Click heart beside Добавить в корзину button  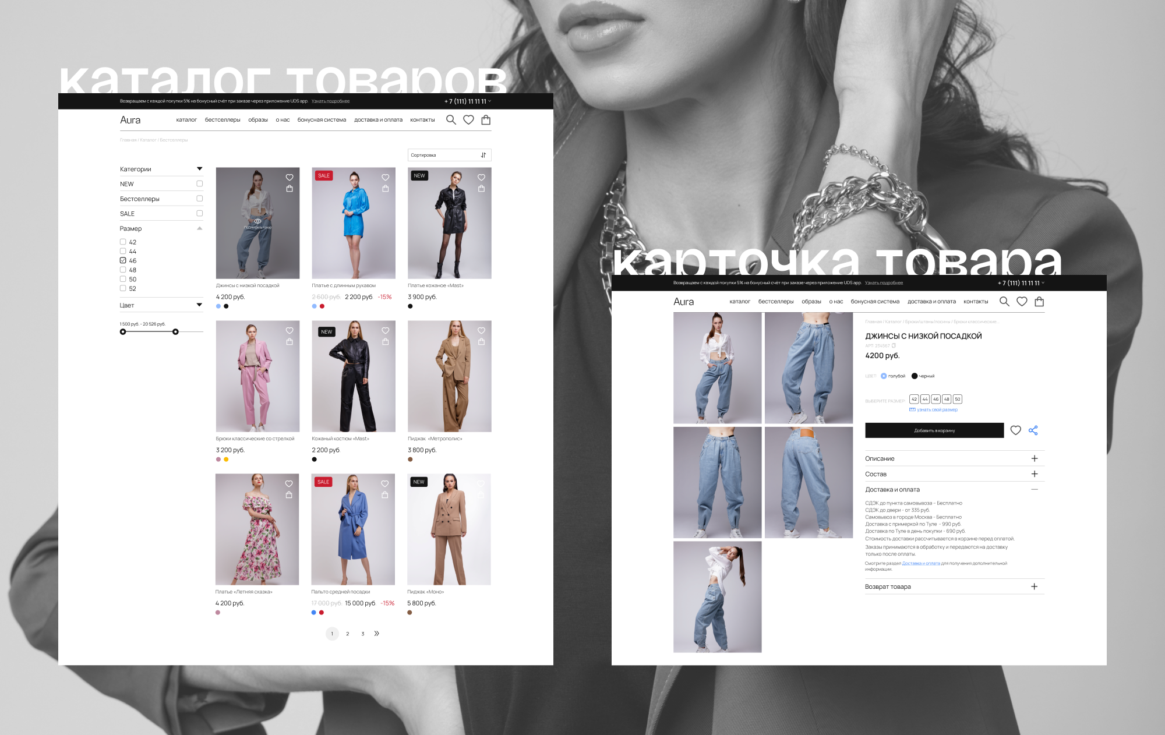(x=1016, y=430)
